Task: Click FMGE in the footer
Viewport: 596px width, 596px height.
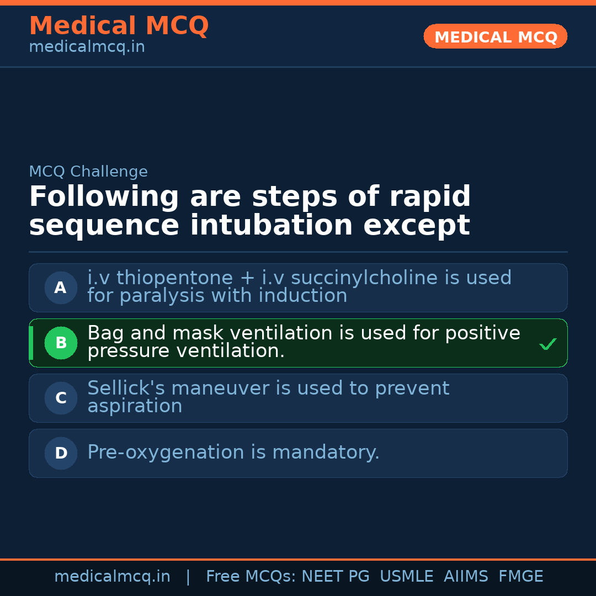Action: [520, 577]
